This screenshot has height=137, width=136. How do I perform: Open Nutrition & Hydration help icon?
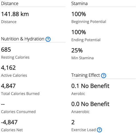click(48, 39)
